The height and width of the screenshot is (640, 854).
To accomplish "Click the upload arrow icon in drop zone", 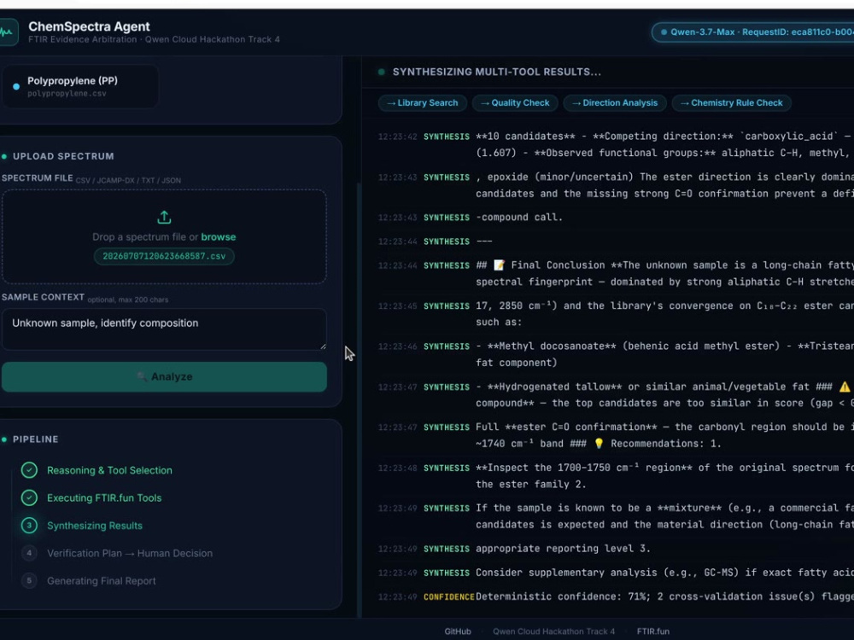I will point(164,218).
